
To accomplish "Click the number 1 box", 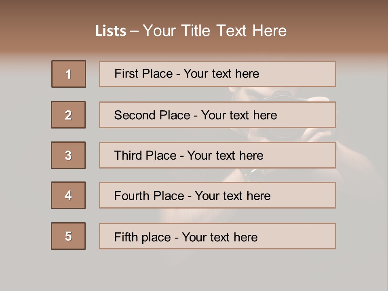I will (69, 74).
